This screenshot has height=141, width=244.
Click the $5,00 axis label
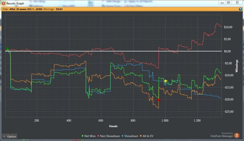(x=227, y=39)
